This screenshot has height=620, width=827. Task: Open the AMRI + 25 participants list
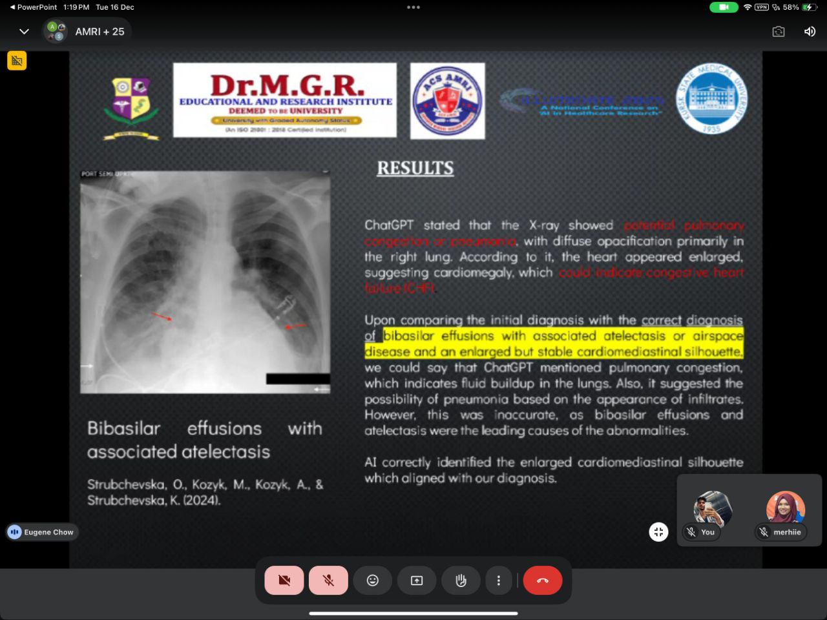pyautogui.click(x=87, y=32)
